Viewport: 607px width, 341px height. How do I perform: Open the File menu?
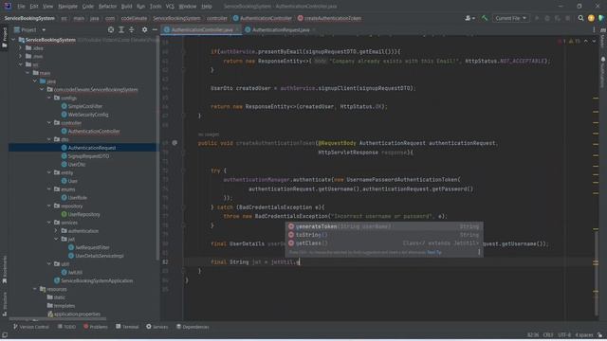tap(21, 7)
